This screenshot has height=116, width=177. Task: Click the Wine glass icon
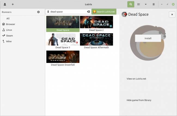(x=4, y=41)
